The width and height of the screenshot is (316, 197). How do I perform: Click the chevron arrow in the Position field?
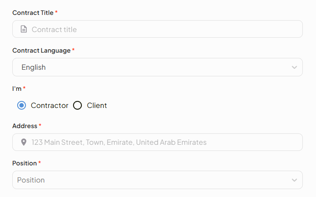click(294, 180)
